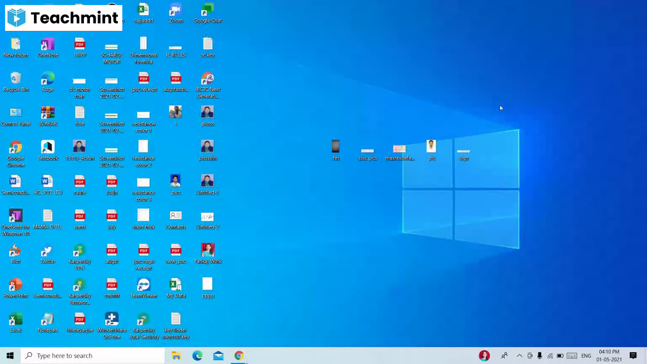
Task: Open File Explorer from the taskbar
Action: pos(176,355)
